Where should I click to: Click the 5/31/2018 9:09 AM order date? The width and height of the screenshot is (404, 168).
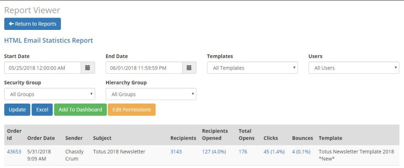point(39,155)
